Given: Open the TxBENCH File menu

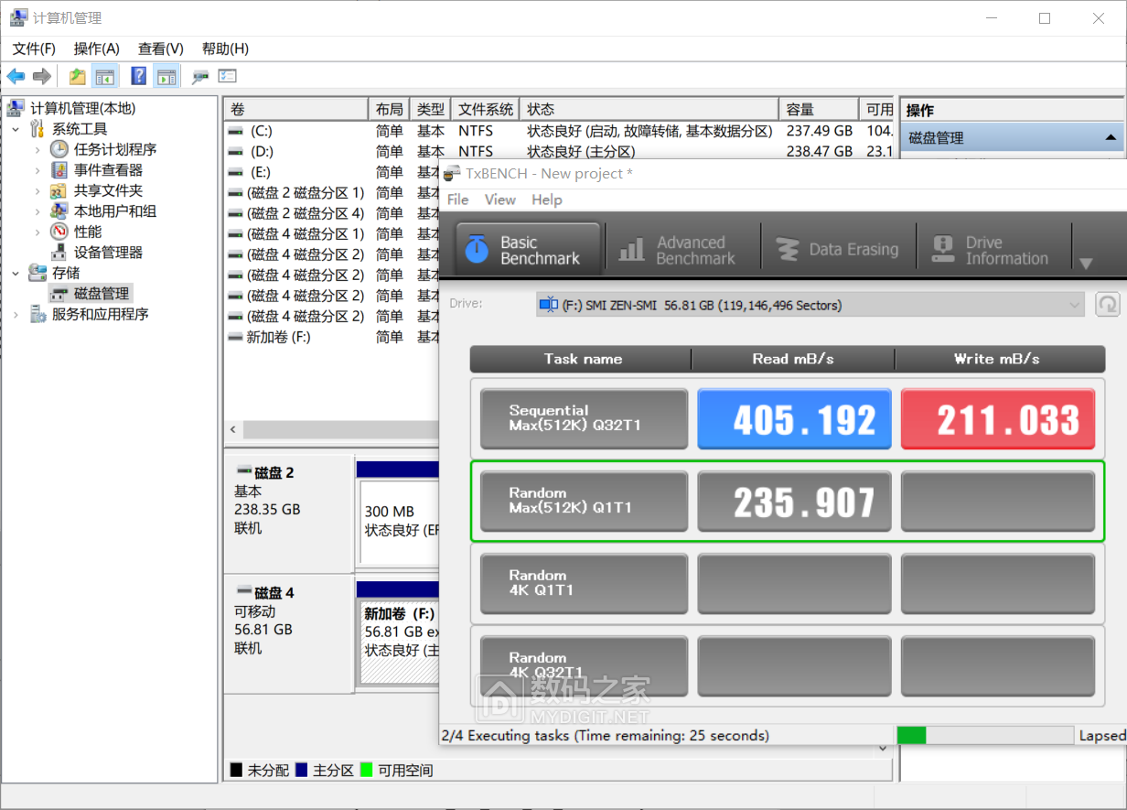Looking at the screenshot, I should point(457,200).
